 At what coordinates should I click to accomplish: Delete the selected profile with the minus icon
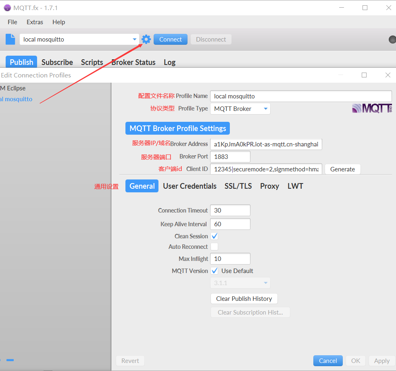click(x=10, y=360)
